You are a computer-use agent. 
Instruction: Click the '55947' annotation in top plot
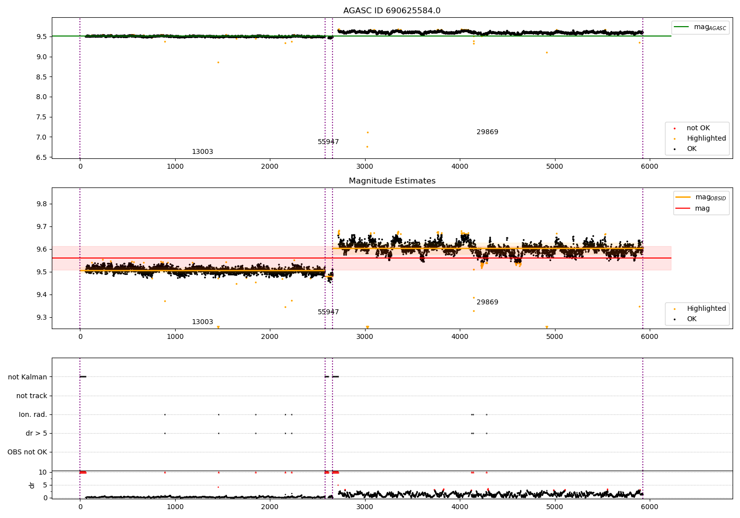328,142
